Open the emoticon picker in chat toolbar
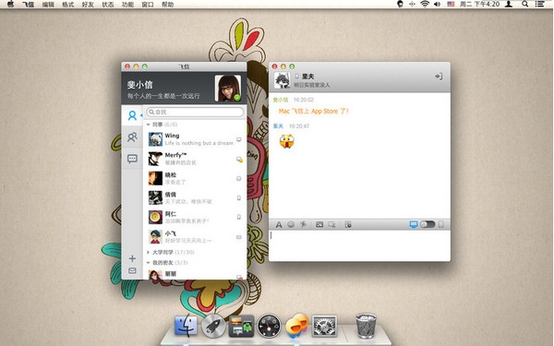 (291, 224)
